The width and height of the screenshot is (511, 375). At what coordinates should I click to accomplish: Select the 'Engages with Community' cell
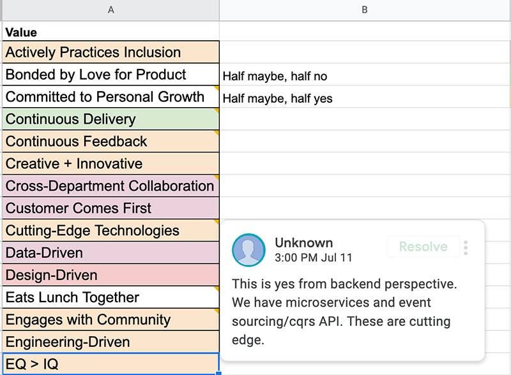pyautogui.click(x=111, y=320)
